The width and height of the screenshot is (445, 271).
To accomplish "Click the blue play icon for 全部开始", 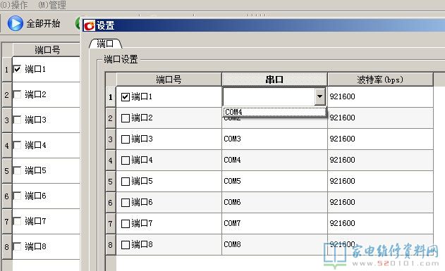I will point(15,23).
